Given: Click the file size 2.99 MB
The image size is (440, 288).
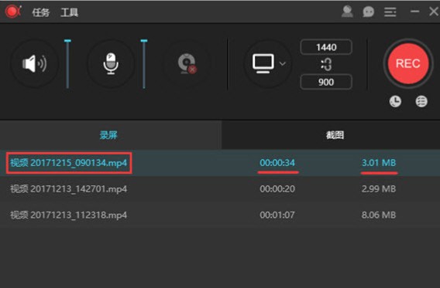Looking at the screenshot, I should (379, 189).
